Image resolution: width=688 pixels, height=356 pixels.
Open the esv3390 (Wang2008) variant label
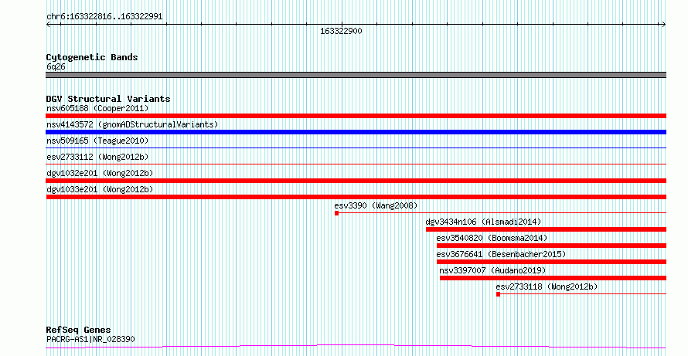pyautogui.click(x=376, y=205)
